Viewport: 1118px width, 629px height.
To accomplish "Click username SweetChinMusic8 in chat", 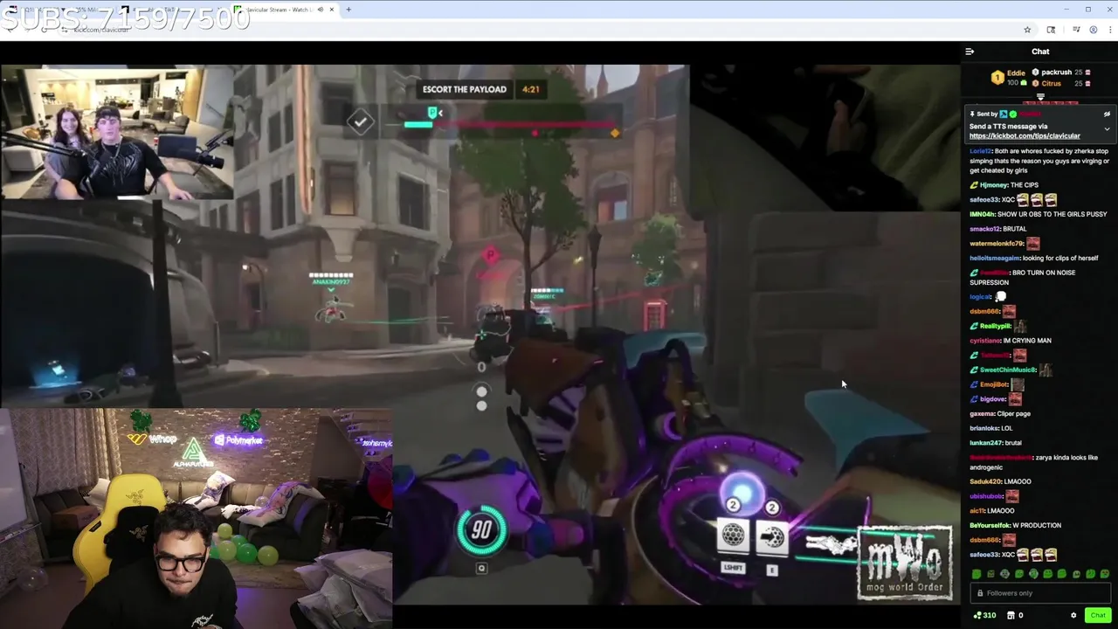I will pos(1008,370).
